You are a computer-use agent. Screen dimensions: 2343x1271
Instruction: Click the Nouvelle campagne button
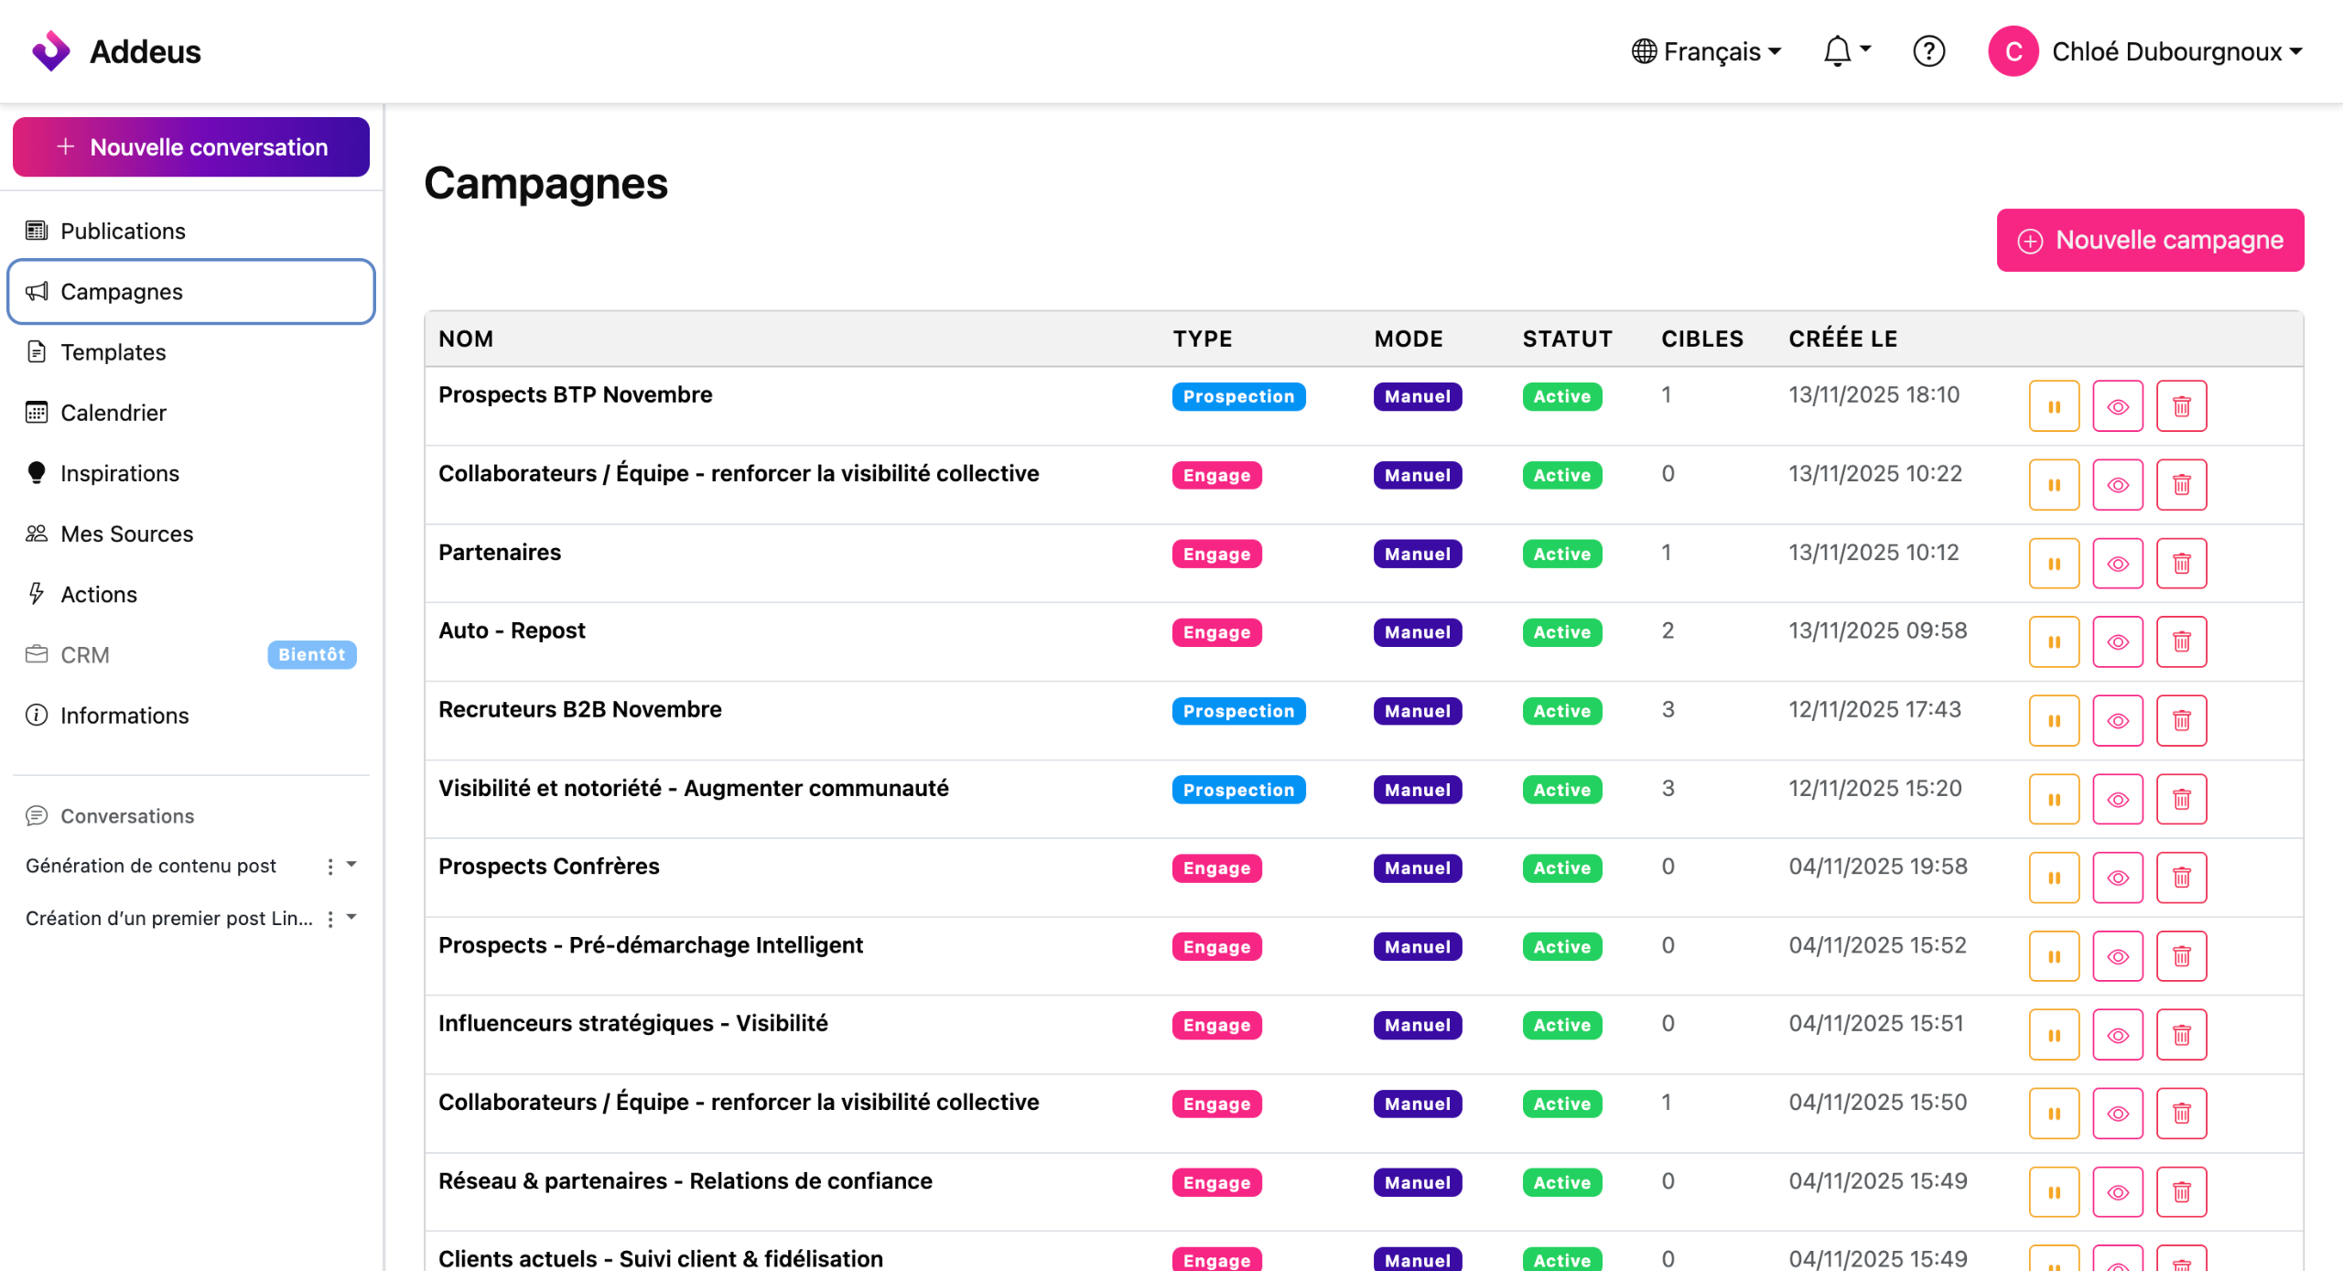(2149, 240)
